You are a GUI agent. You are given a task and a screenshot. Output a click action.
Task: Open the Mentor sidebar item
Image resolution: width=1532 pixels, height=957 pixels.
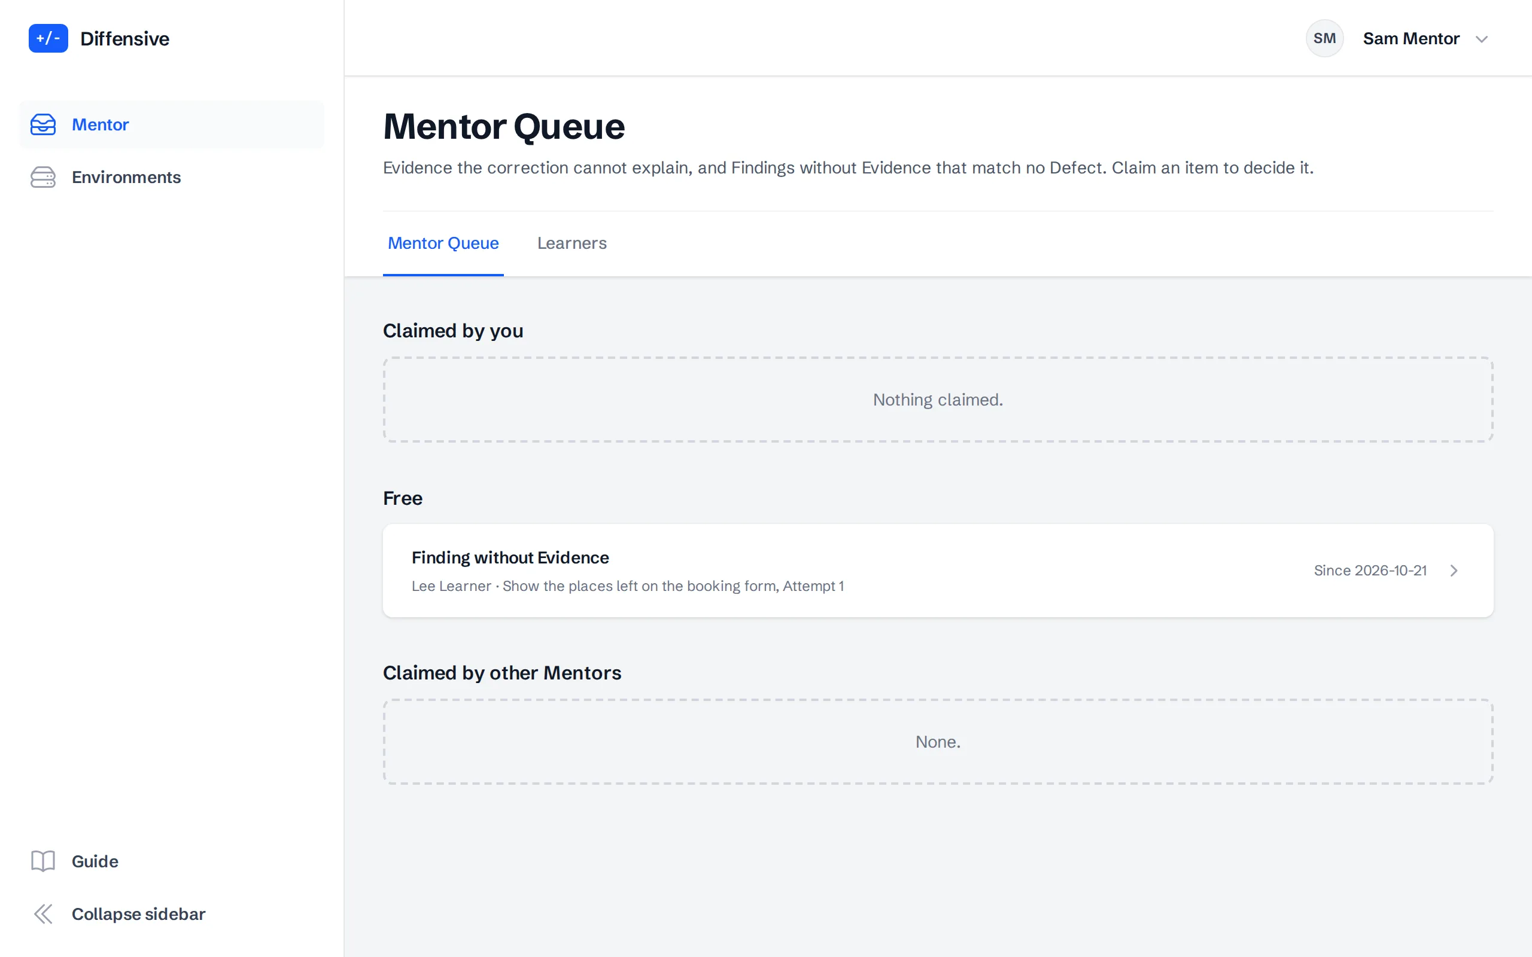click(171, 124)
